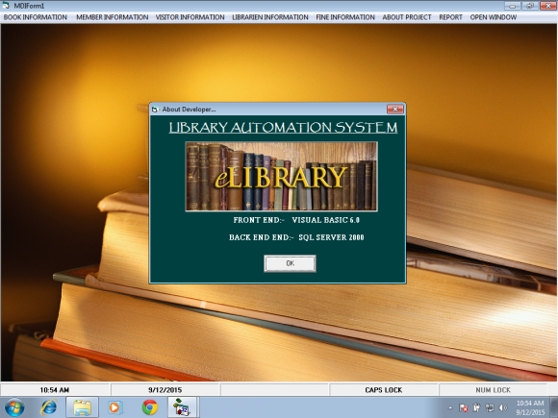Click the Action Center flag tray icon
The height and width of the screenshot is (418, 558).
click(x=464, y=407)
